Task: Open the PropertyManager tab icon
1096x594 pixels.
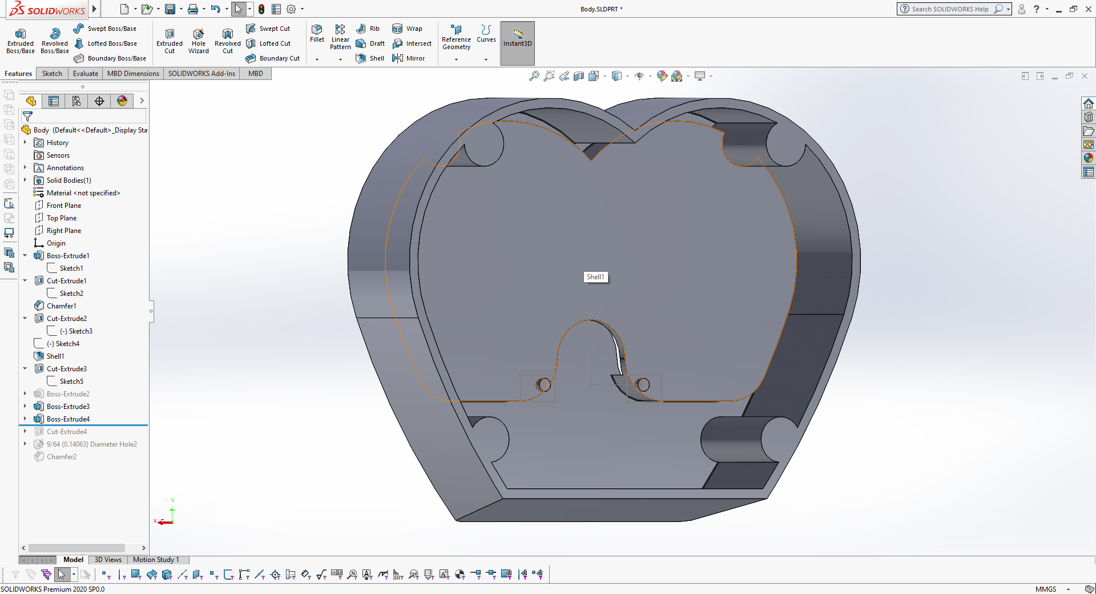Action: [54, 101]
